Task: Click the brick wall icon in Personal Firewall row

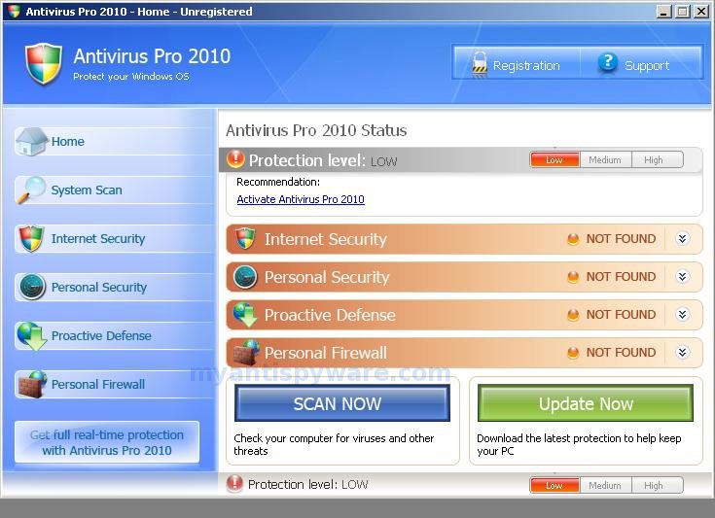Action: [246, 353]
